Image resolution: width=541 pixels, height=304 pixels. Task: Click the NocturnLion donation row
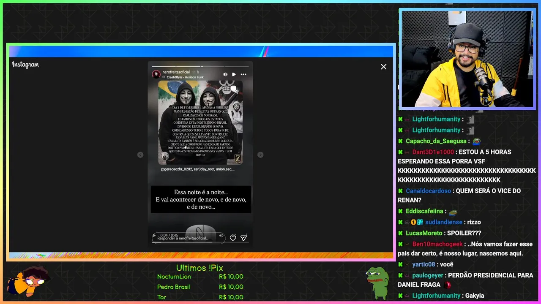coord(200,277)
